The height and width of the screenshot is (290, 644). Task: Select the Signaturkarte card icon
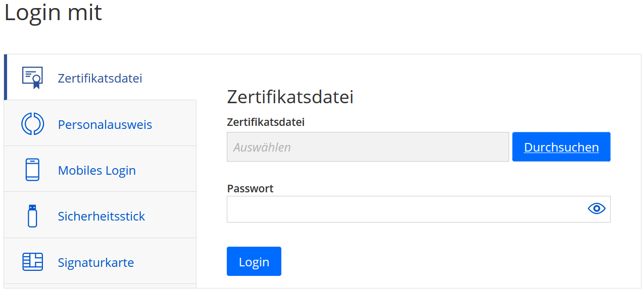[x=32, y=261]
